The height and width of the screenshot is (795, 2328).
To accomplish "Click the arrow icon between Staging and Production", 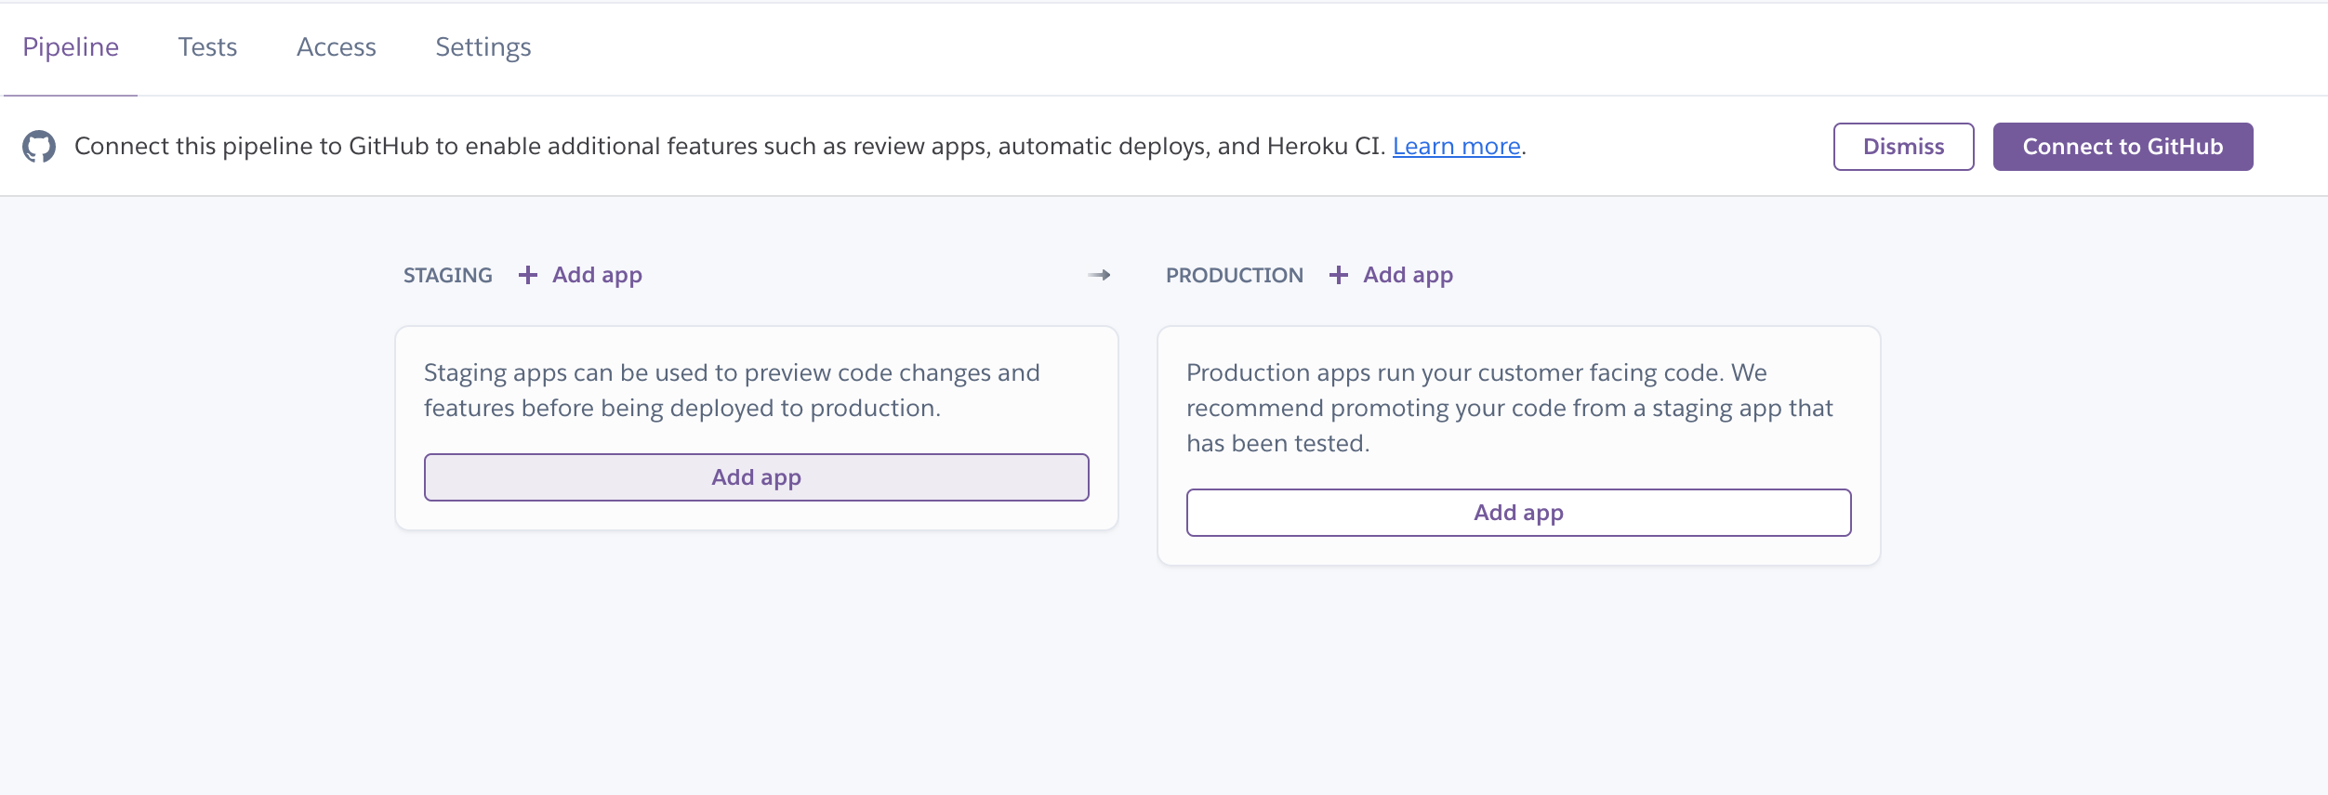I will [1099, 275].
